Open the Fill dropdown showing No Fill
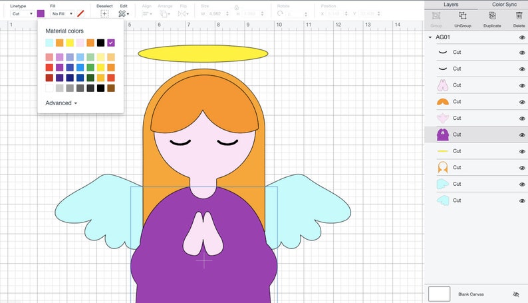Image resolution: width=528 pixels, height=303 pixels. coord(62,14)
